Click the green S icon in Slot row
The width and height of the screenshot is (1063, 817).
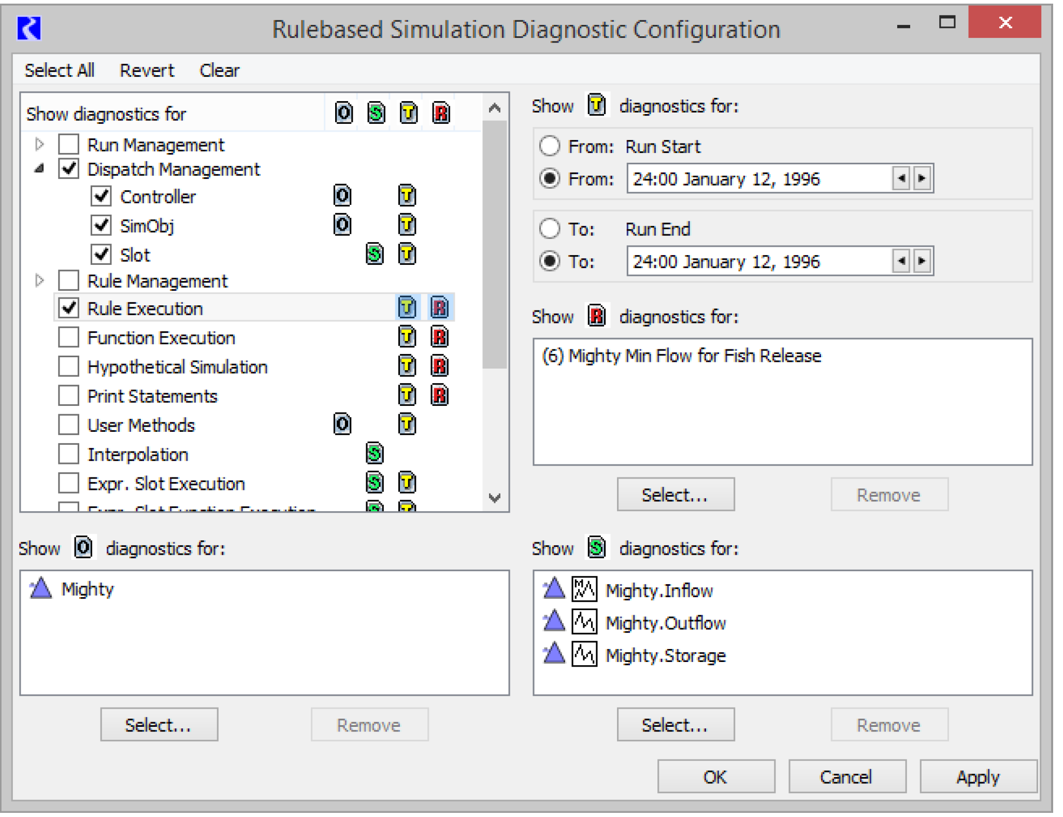pyautogui.click(x=375, y=254)
